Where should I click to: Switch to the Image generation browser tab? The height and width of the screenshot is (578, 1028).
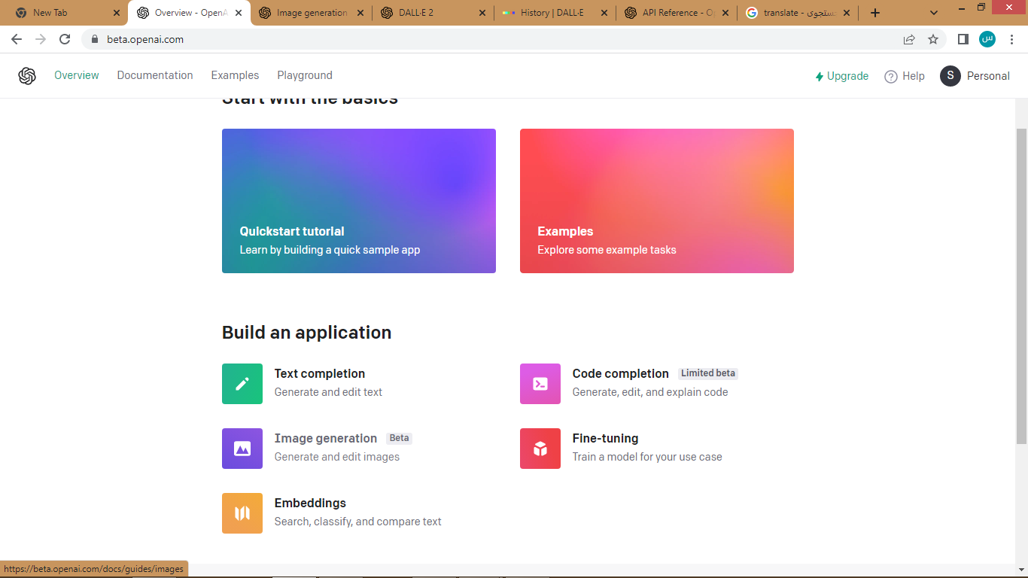[x=312, y=13]
